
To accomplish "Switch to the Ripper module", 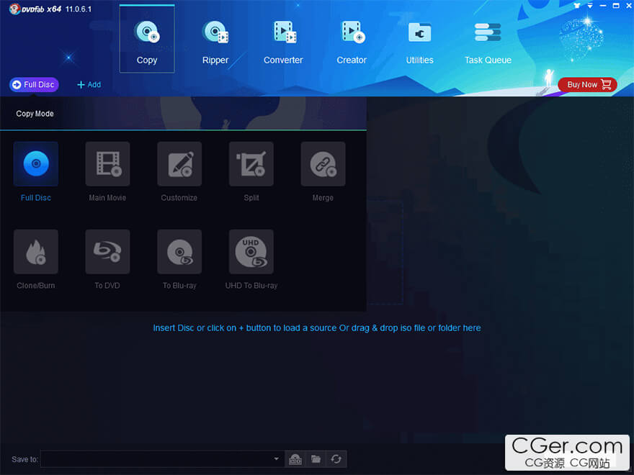I will [x=215, y=42].
